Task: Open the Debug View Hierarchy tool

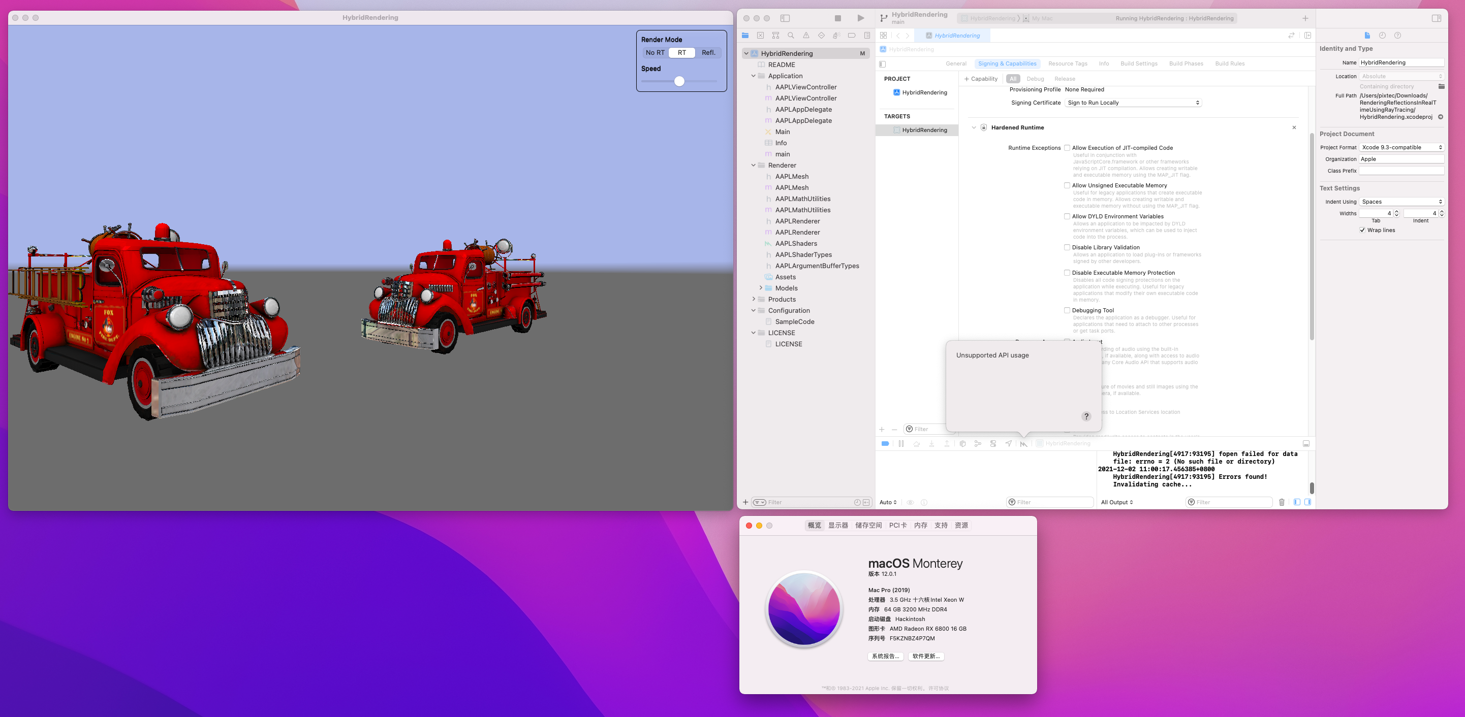Action: [962, 444]
